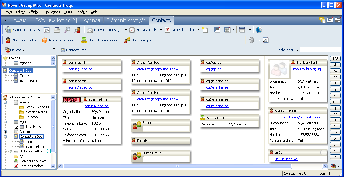
Task: Open the help globe question-mark icon
Action: (x=259, y=30)
